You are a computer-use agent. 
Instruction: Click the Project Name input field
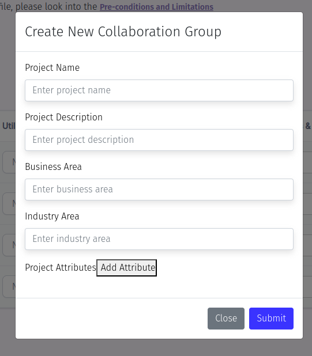(159, 90)
